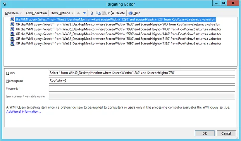Select the OR query with ScreenWidth 2560
Viewport: 241px width, 141px height.
tap(118, 34)
